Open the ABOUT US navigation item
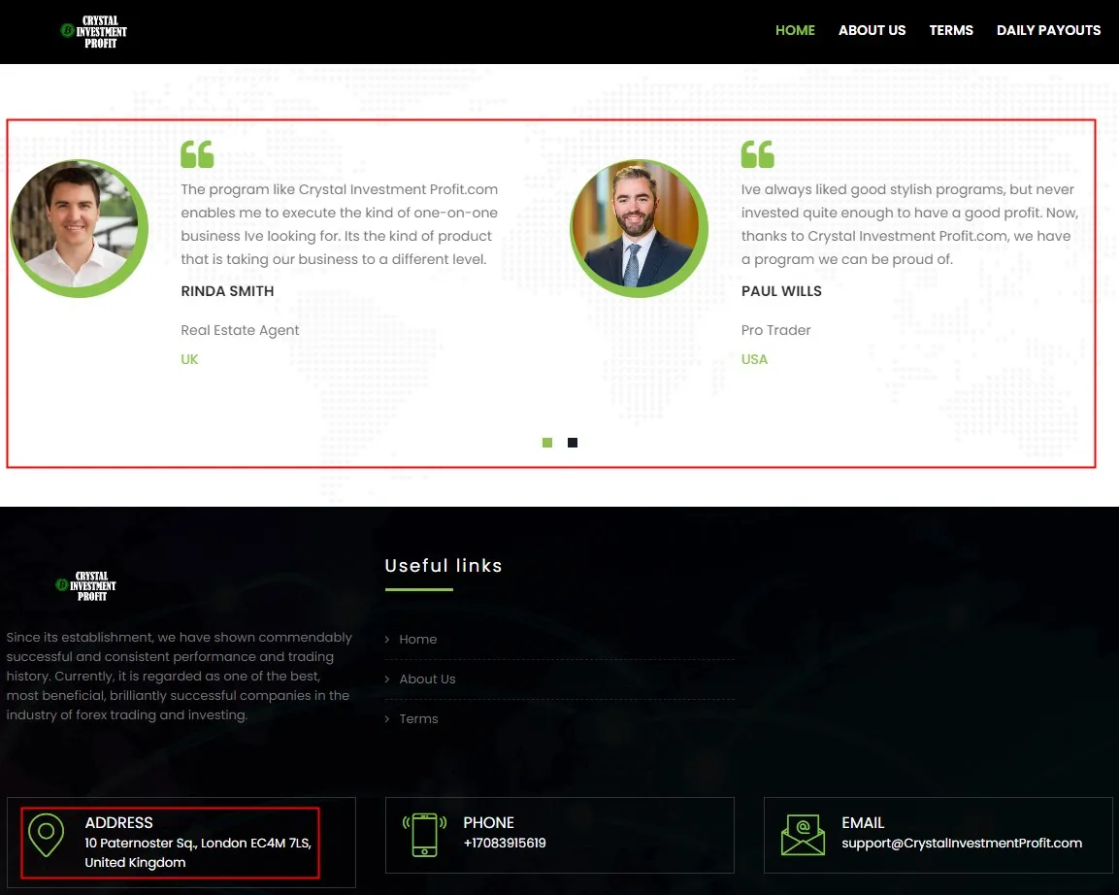Screen dimensions: 1119x895 pos(872,31)
